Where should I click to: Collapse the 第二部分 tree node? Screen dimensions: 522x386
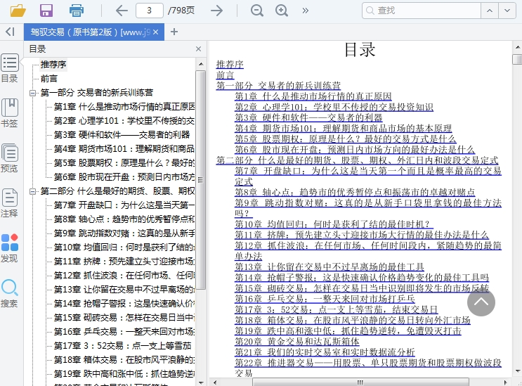coord(32,191)
